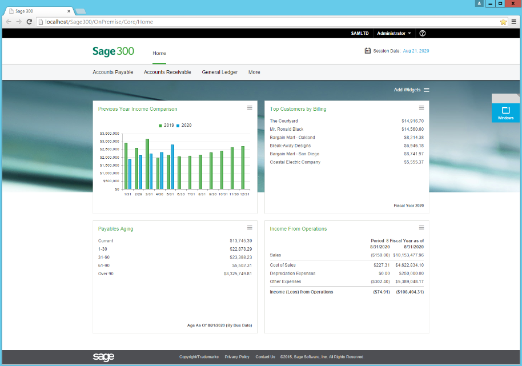Open Payables Aging widget options menu
Image resolution: width=522 pixels, height=366 pixels.
[250, 228]
